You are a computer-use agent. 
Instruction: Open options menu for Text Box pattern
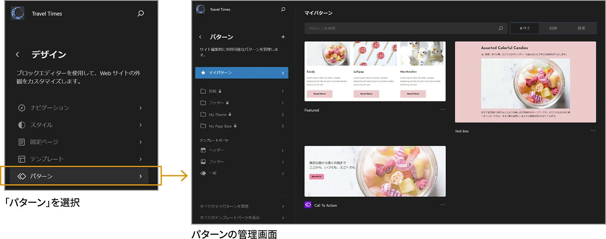click(593, 131)
